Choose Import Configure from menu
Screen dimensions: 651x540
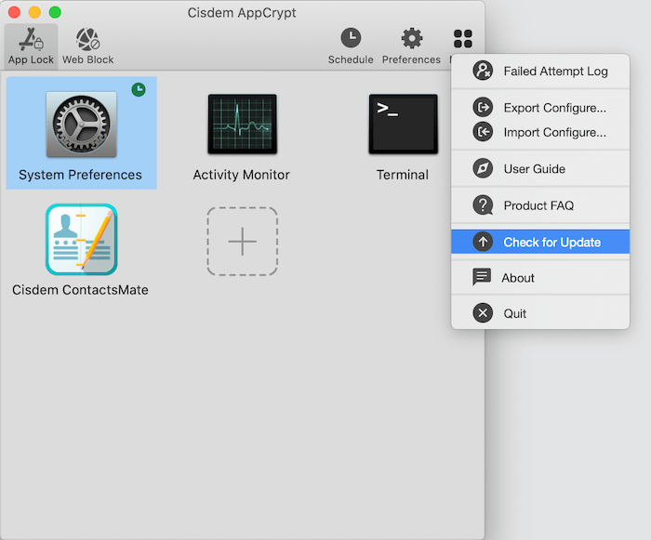554,132
